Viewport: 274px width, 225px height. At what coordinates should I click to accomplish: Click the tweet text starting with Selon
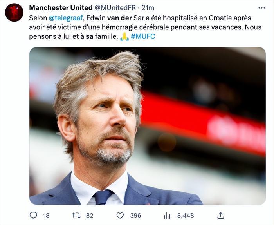click(145, 27)
